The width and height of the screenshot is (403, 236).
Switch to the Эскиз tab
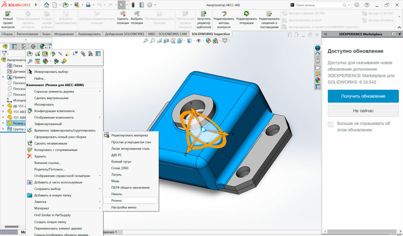tap(46, 34)
